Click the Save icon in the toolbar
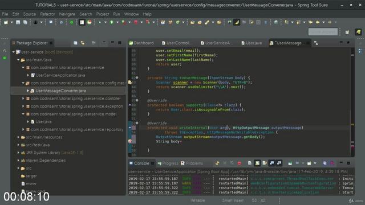The image size is (365, 205). (x=18, y=22)
